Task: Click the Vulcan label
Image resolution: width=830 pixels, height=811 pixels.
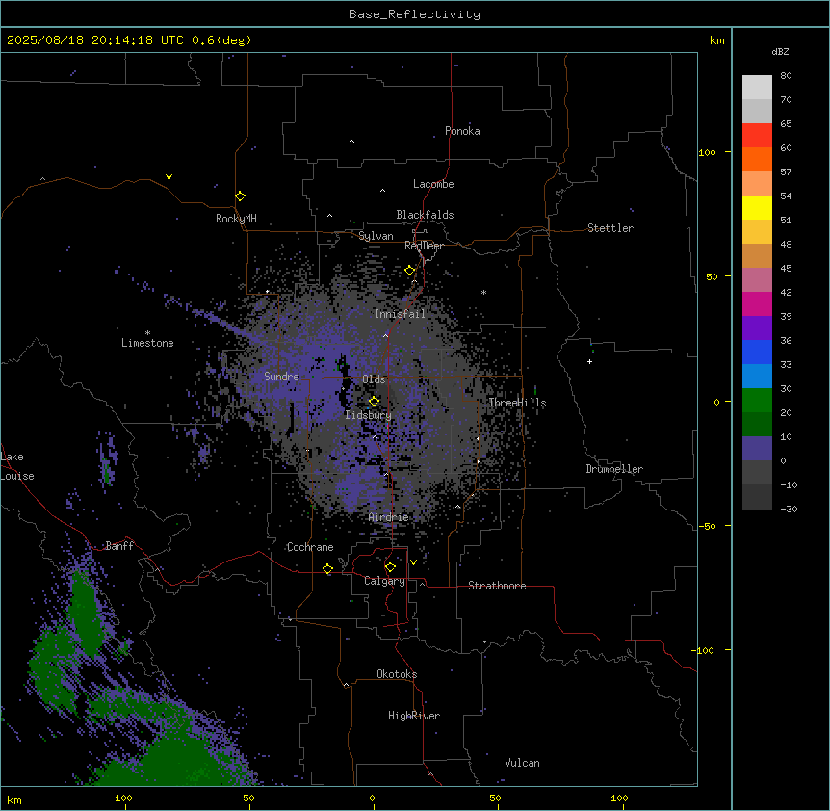Action: pyautogui.click(x=523, y=763)
